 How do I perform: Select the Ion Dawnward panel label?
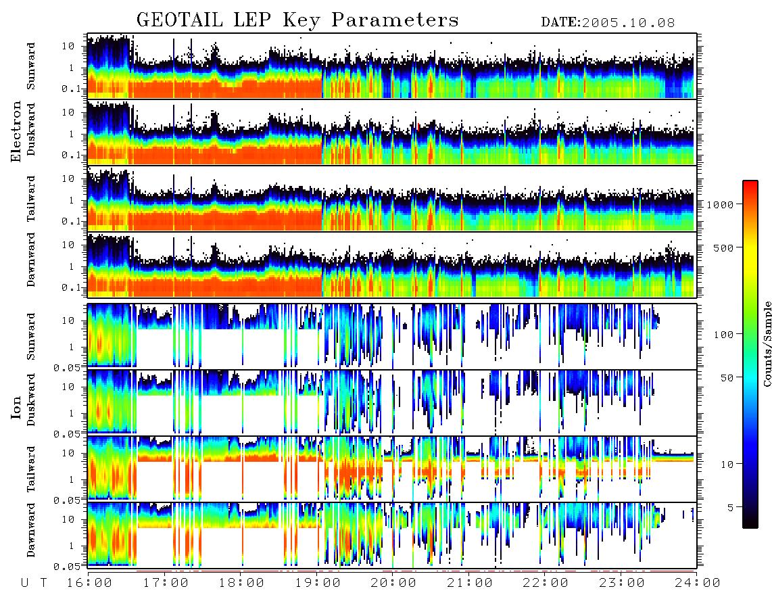coord(31,530)
